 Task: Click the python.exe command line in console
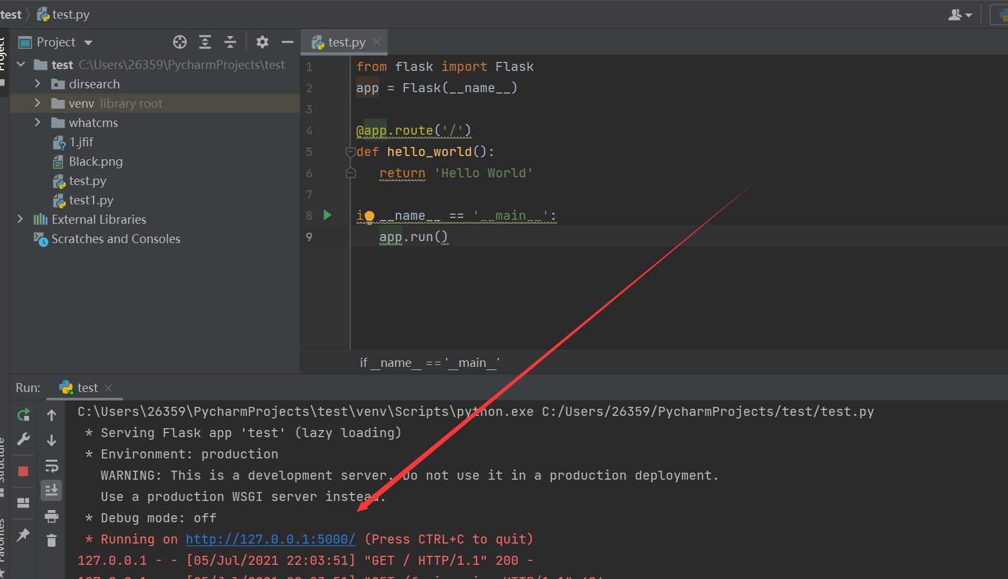(476, 411)
